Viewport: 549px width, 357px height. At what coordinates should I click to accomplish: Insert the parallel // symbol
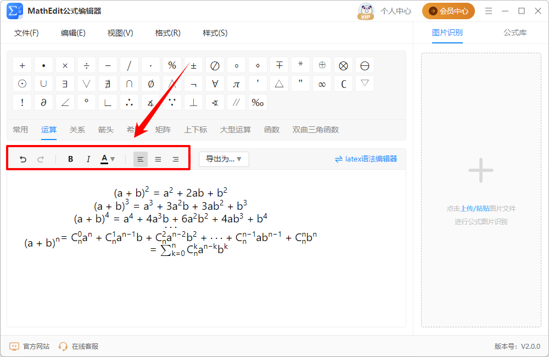236,103
